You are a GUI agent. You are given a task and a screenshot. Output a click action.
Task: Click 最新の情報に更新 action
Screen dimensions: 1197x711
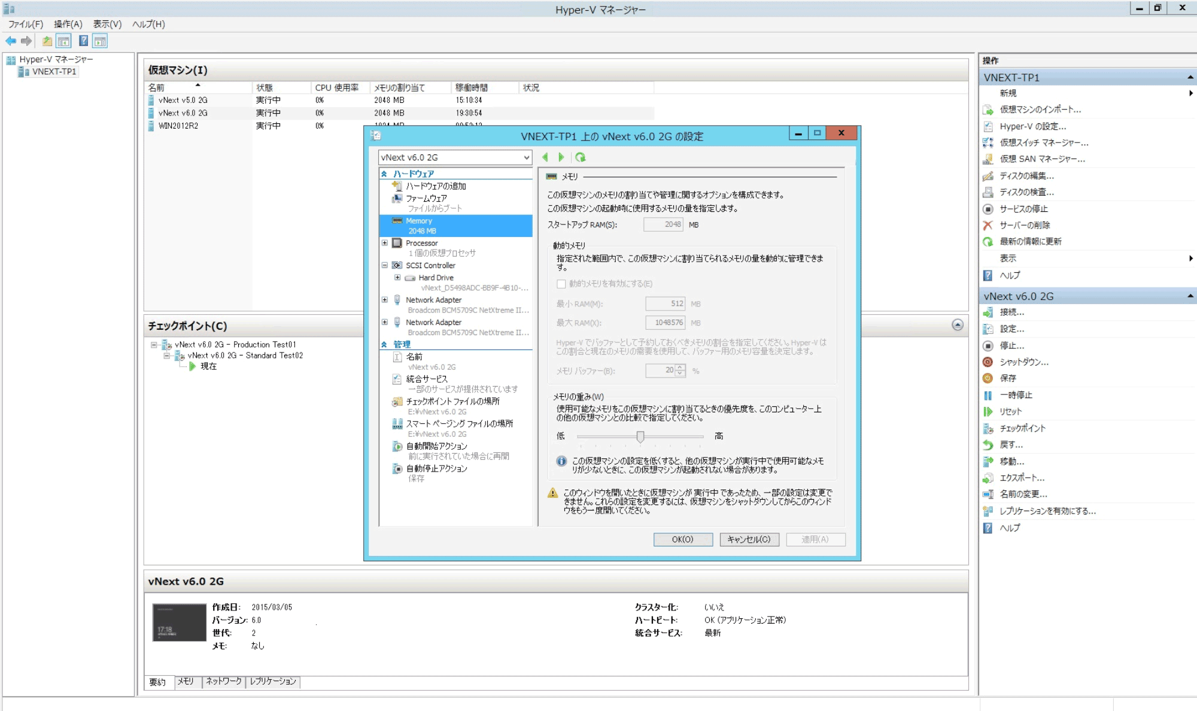tap(1031, 241)
